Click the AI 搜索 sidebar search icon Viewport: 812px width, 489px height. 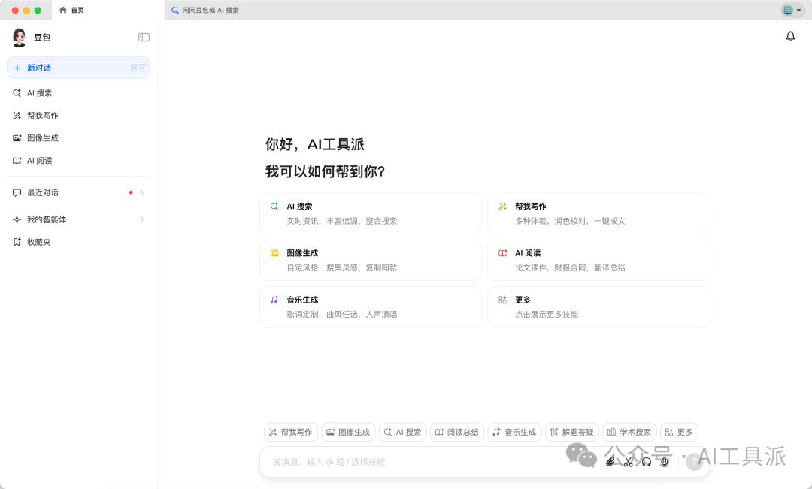(17, 93)
